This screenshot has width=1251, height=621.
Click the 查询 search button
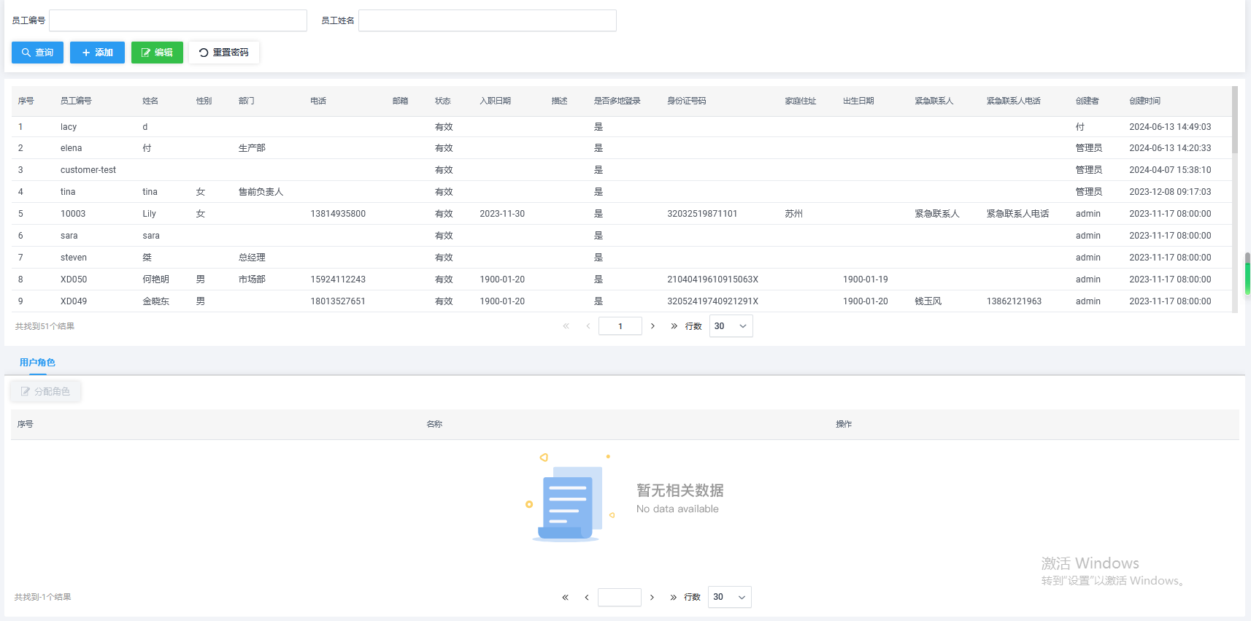[37, 53]
